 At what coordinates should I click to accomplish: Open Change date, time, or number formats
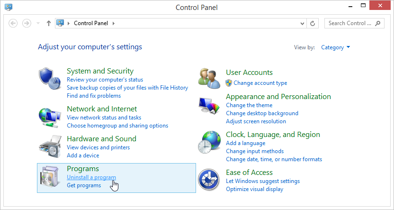coord(274,159)
